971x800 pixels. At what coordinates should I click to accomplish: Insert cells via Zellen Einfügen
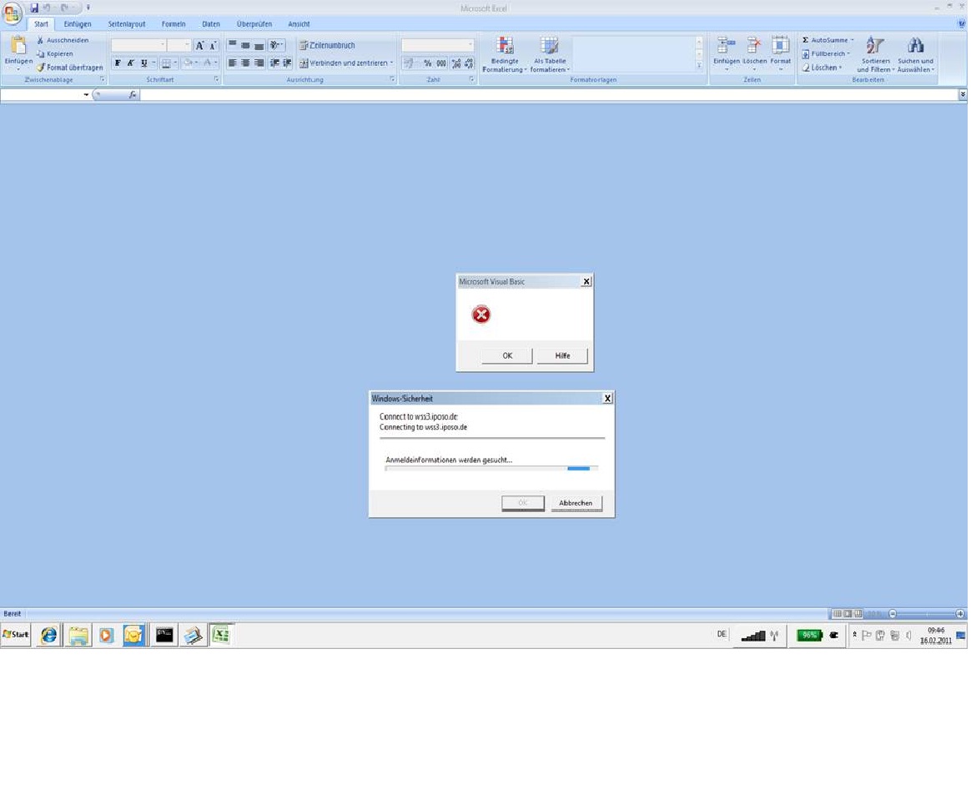tap(727, 53)
